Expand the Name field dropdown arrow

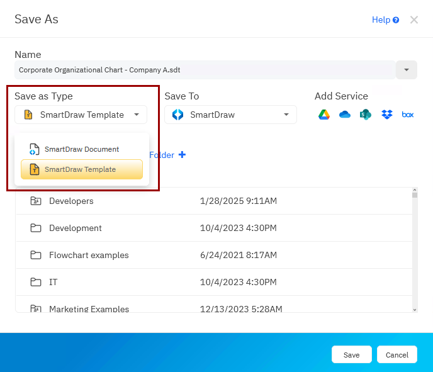[x=406, y=70]
